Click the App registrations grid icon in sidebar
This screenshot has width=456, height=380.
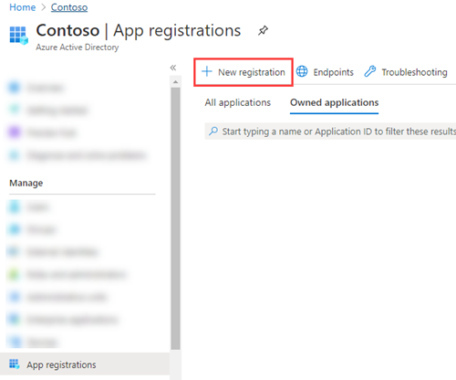pos(15,364)
